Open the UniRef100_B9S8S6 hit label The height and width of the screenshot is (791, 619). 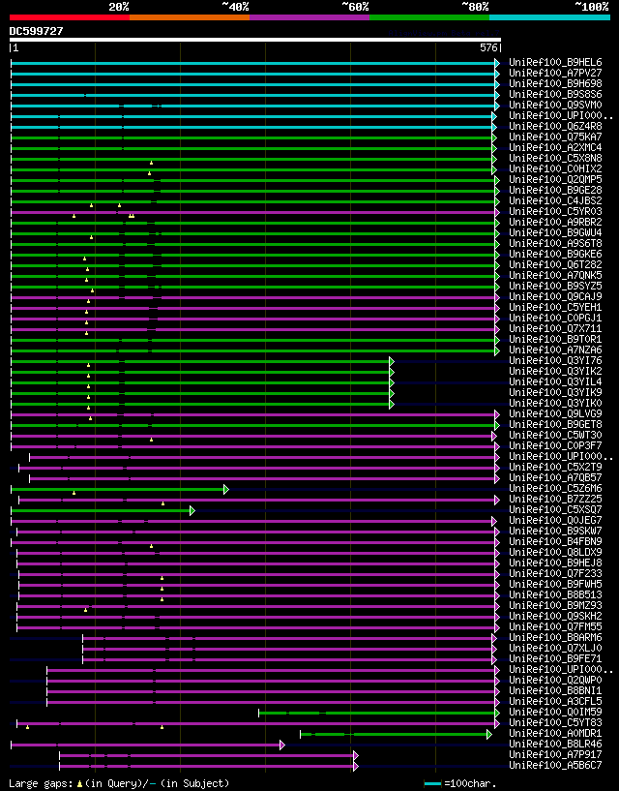(x=555, y=94)
